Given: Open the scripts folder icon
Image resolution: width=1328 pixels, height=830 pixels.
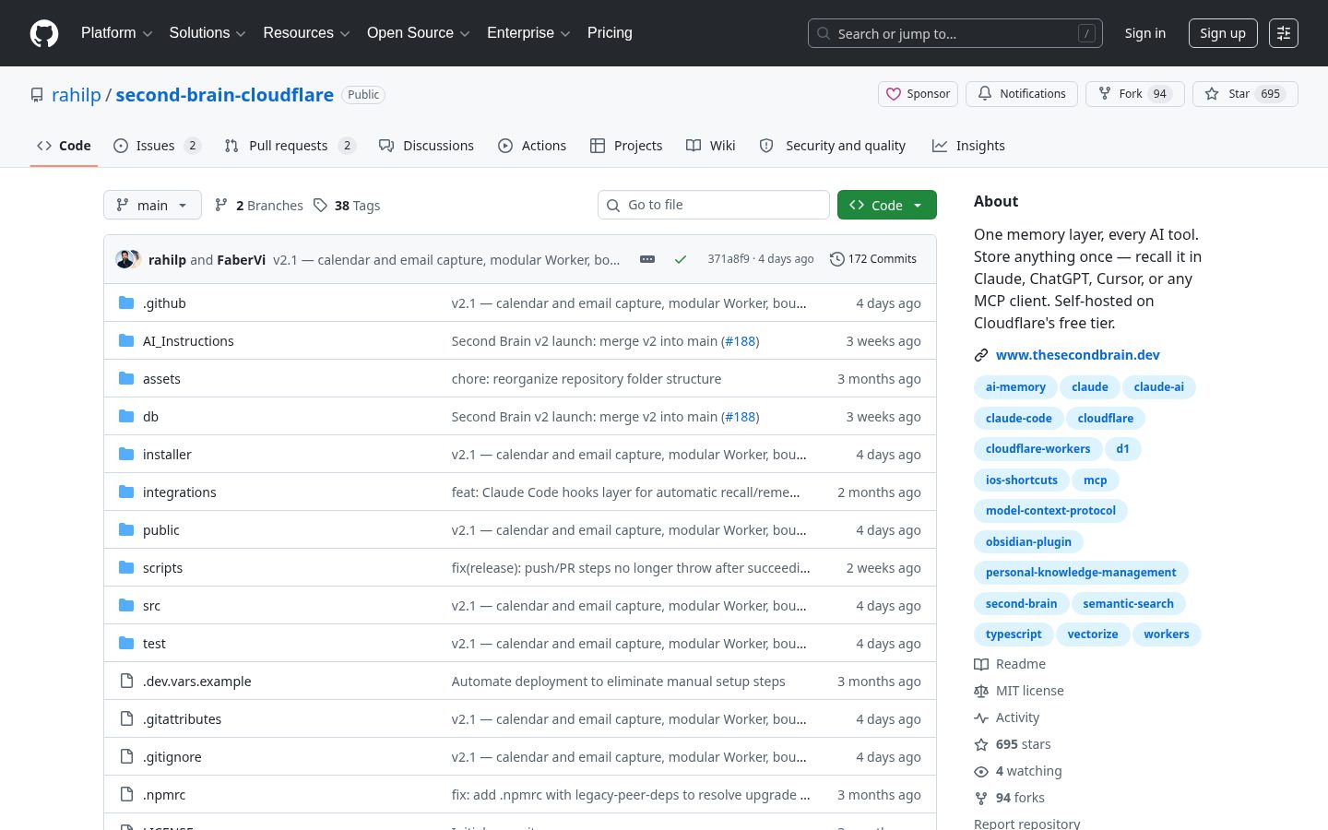Looking at the screenshot, I should click(126, 567).
